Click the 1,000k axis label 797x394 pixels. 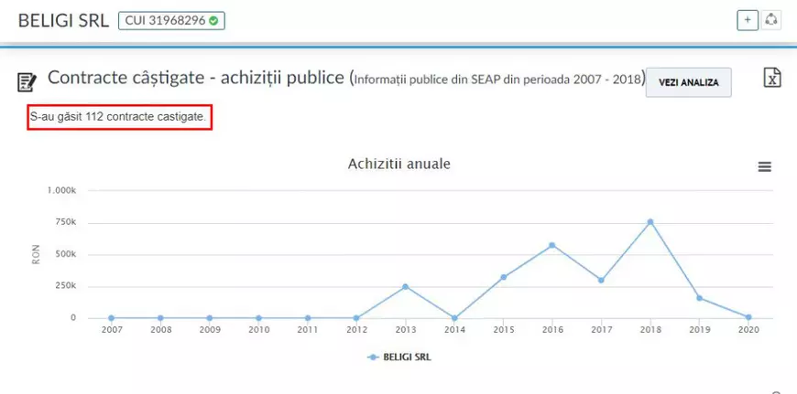62,191
